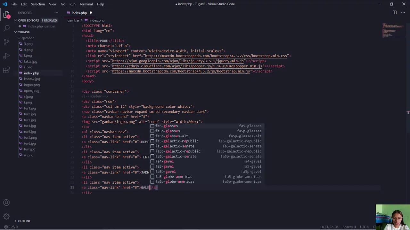The image size is (410, 230).
Task: Open Run and Debug view
Action: [6, 56]
